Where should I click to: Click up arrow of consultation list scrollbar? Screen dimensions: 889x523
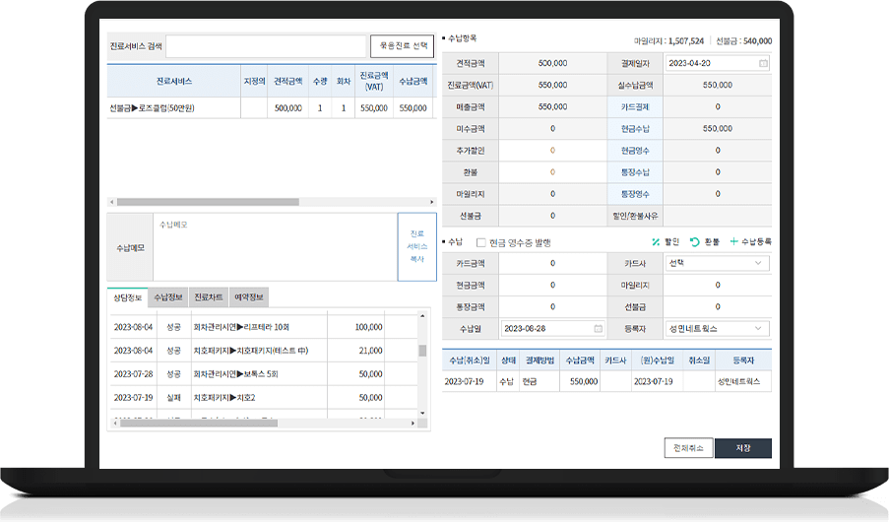(x=422, y=315)
